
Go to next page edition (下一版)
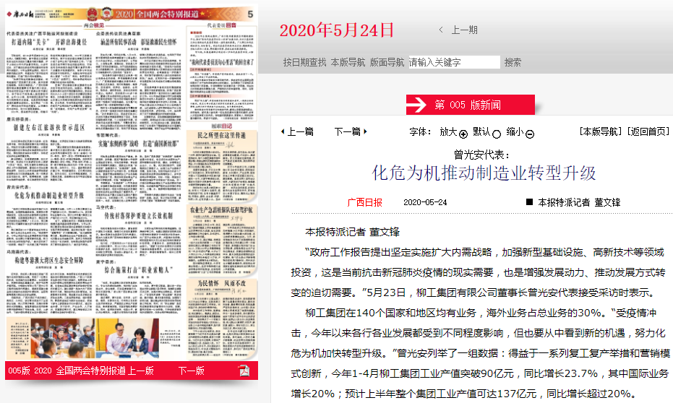coord(191,370)
